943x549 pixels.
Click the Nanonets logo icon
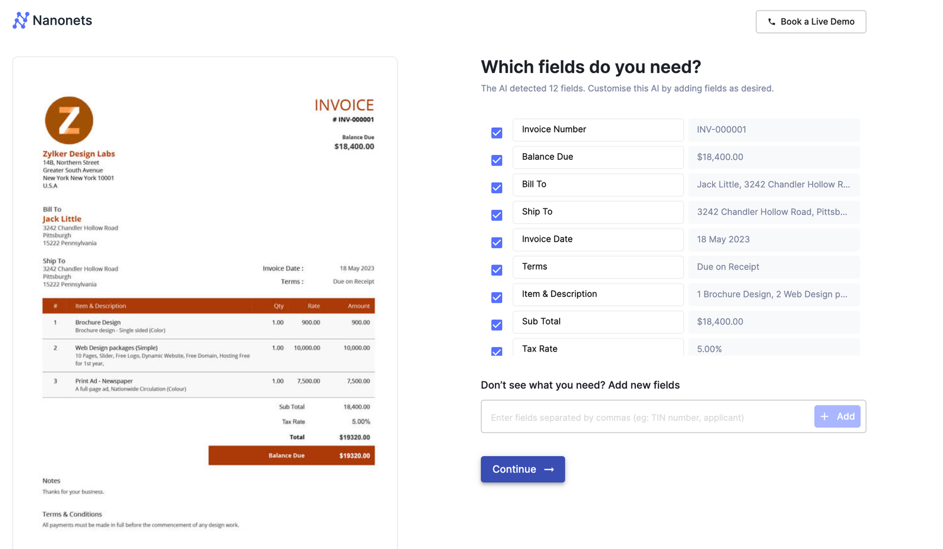tap(20, 21)
